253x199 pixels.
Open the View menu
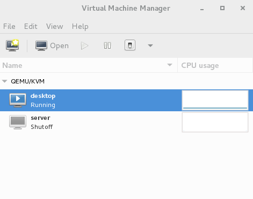click(55, 26)
